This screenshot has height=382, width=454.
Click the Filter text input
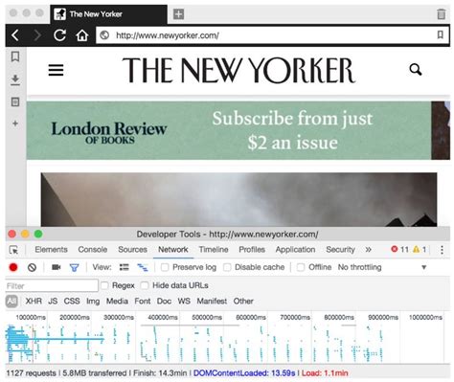pos(52,285)
